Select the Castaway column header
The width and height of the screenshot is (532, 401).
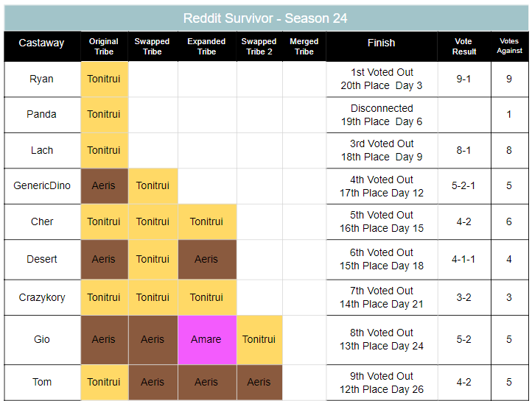tap(41, 43)
